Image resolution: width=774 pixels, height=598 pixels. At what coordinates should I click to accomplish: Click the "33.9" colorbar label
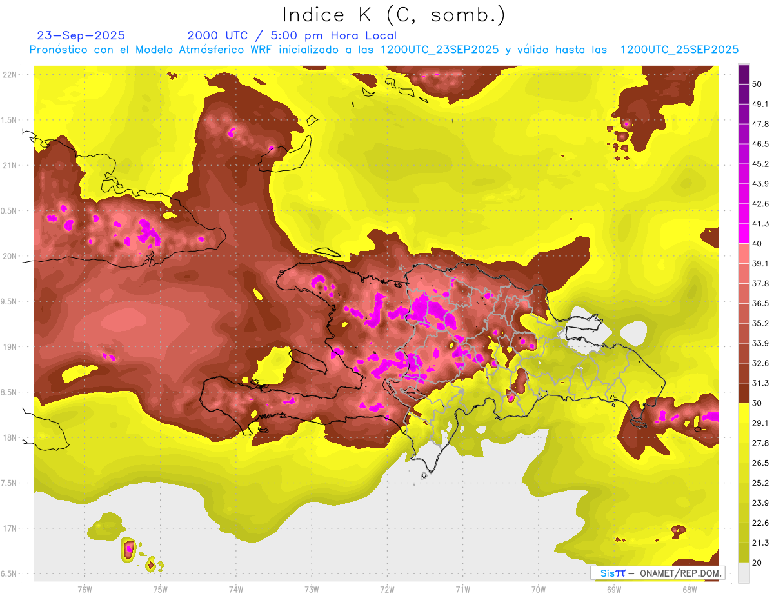coord(760,343)
